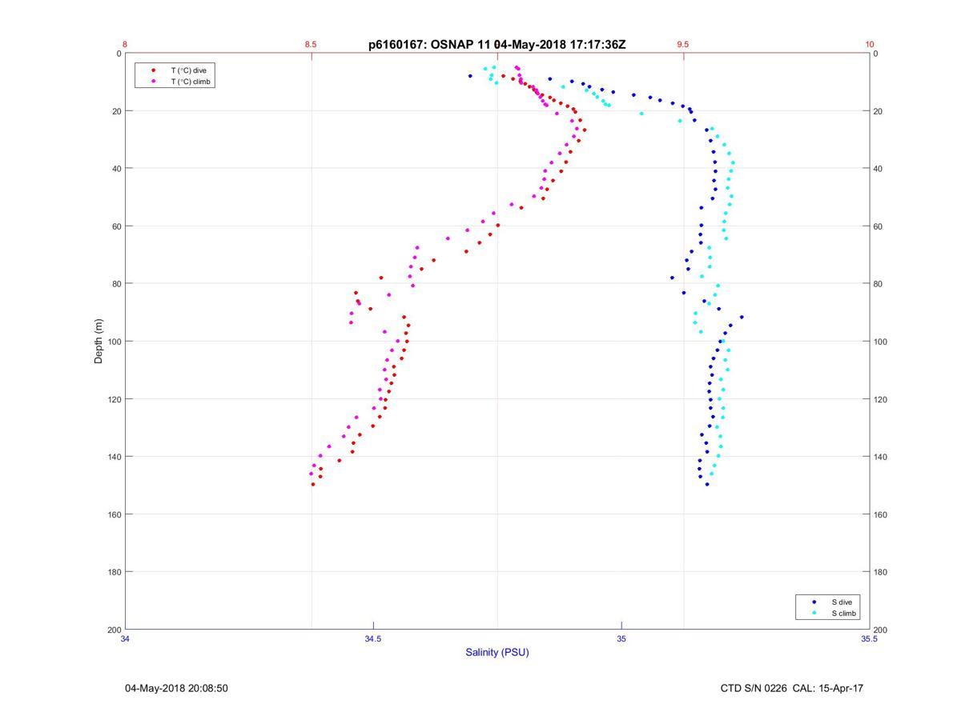Click the red temperature tick label '10'
Viewport: 961px width, 708px height.
pyautogui.click(x=869, y=45)
